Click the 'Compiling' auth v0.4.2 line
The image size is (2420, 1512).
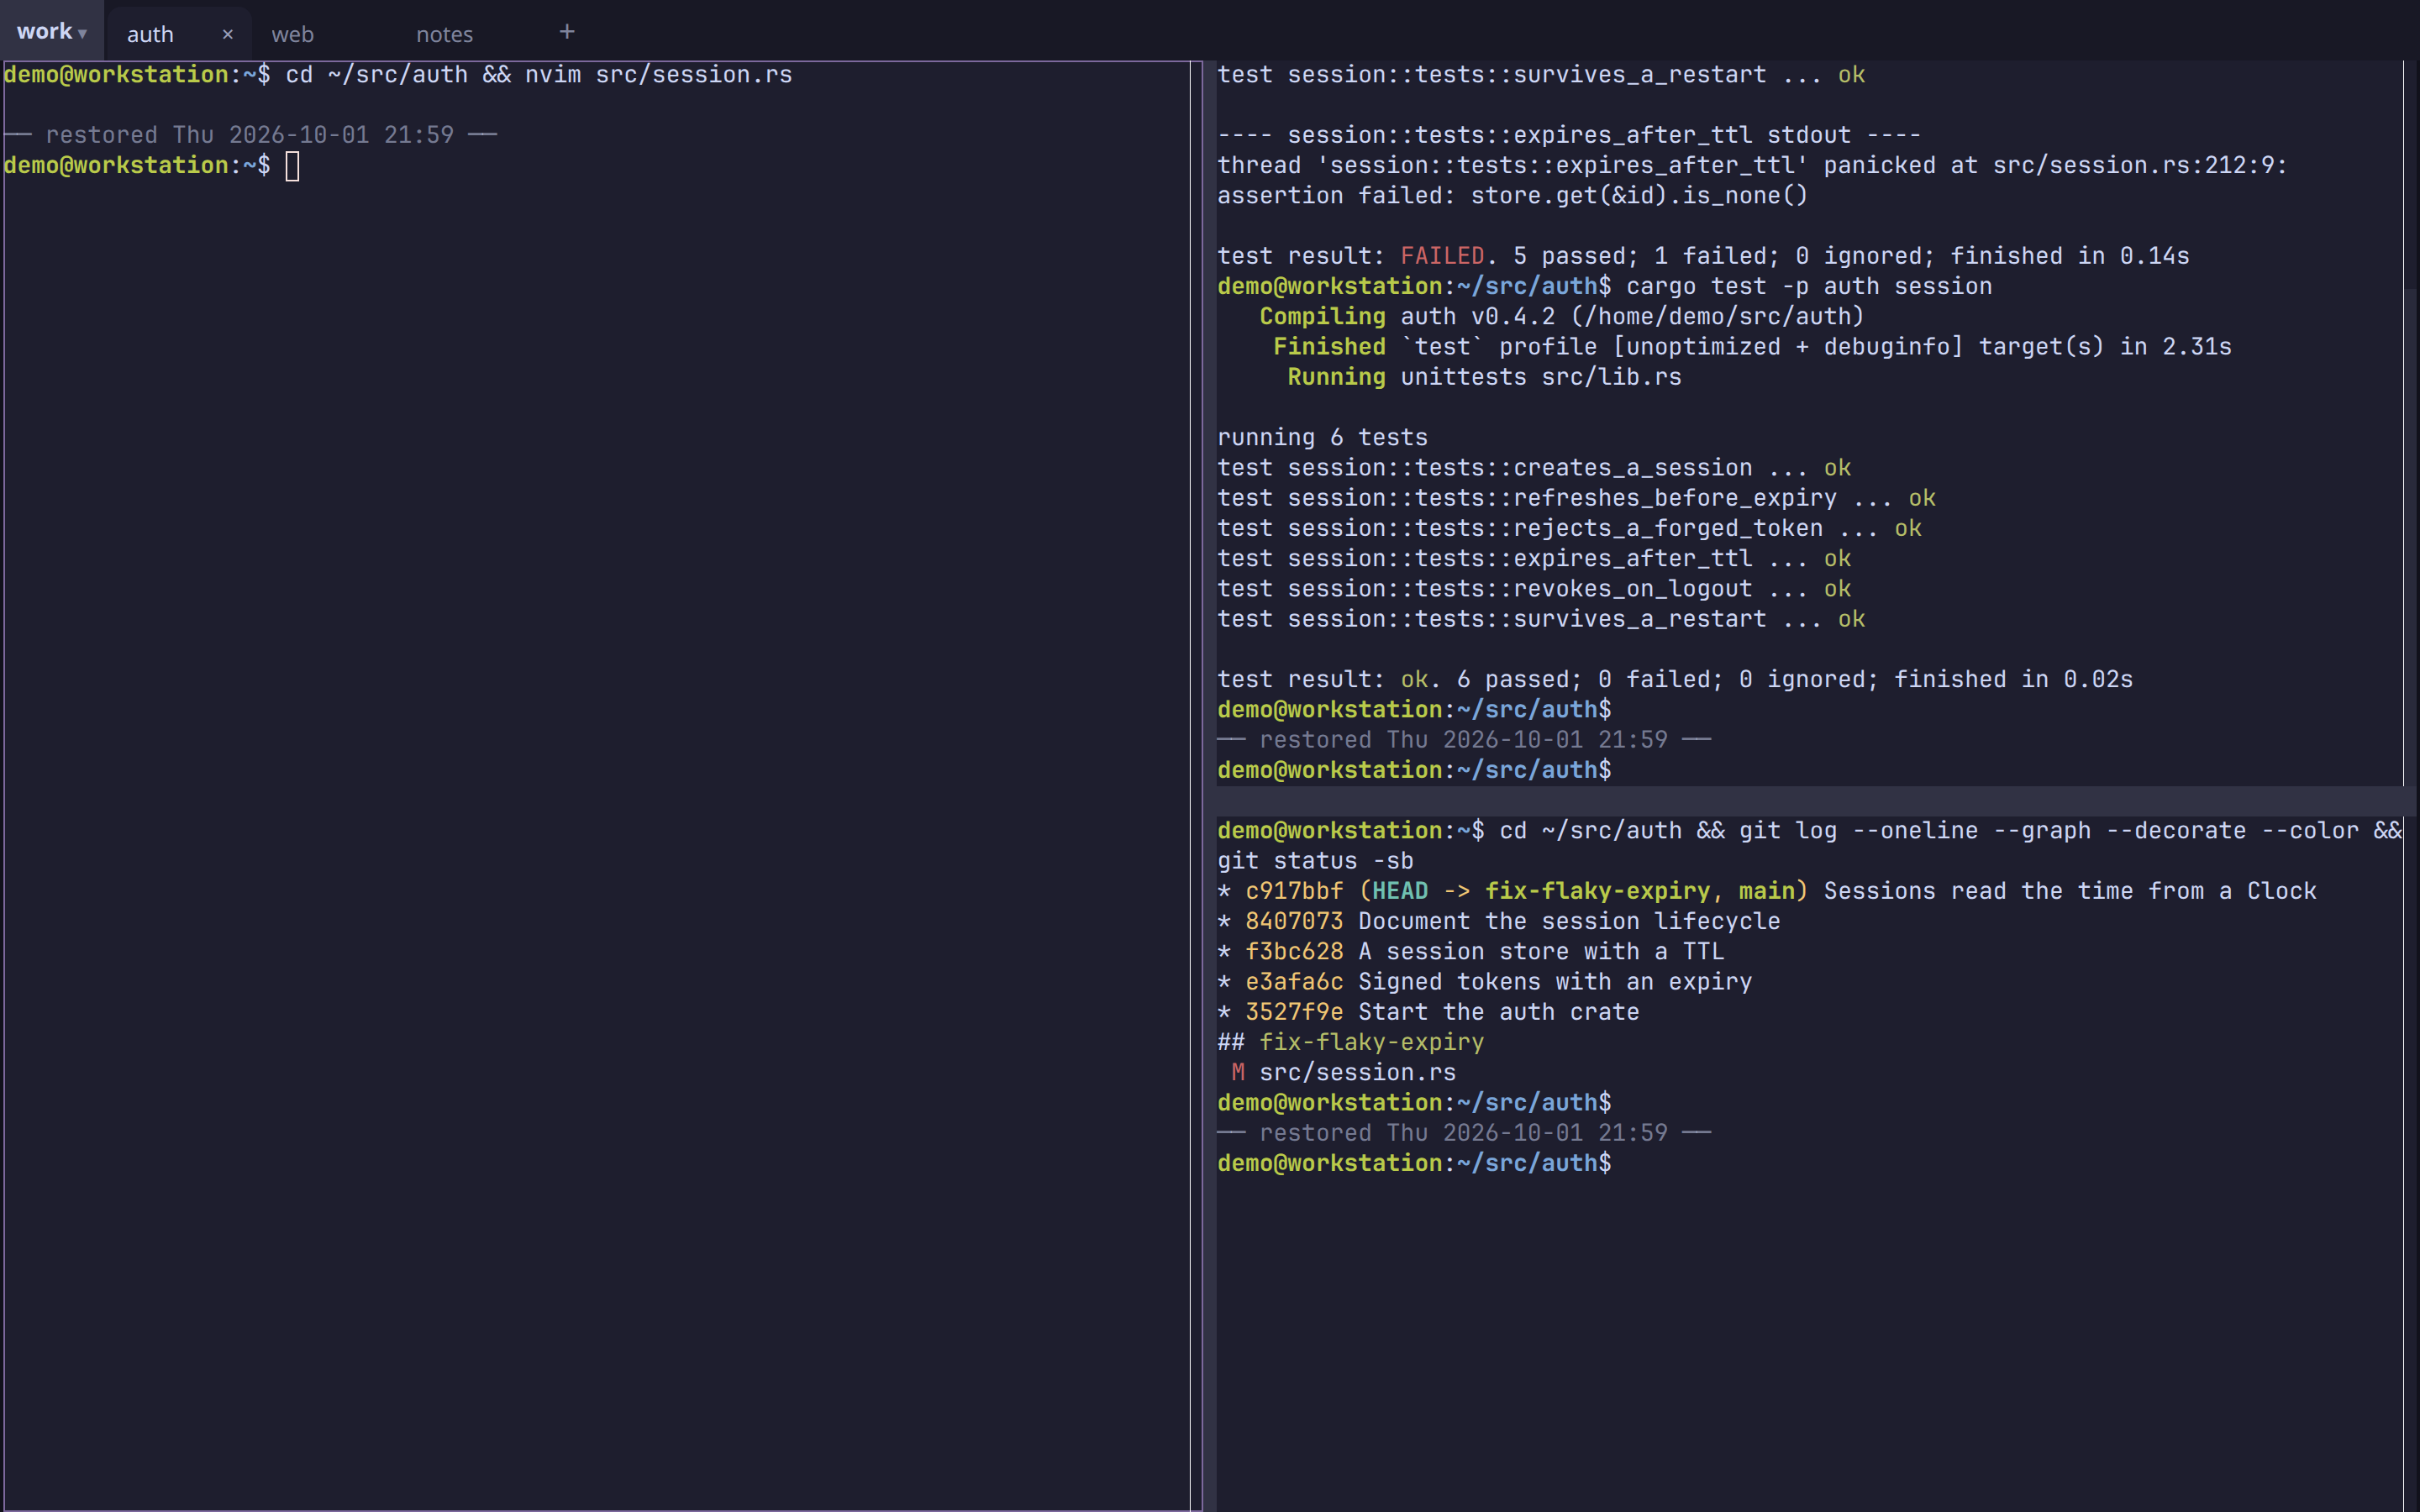click(x=1561, y=316)
